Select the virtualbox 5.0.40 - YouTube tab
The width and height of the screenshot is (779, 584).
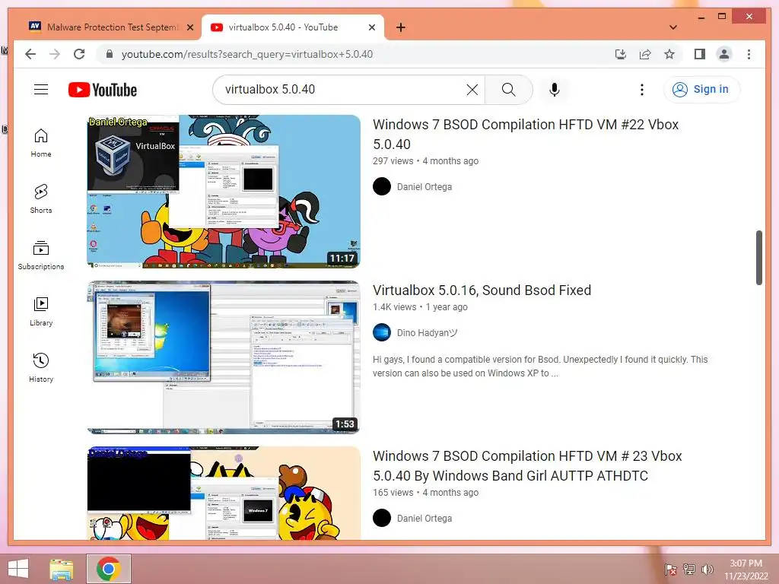(293, 27)
